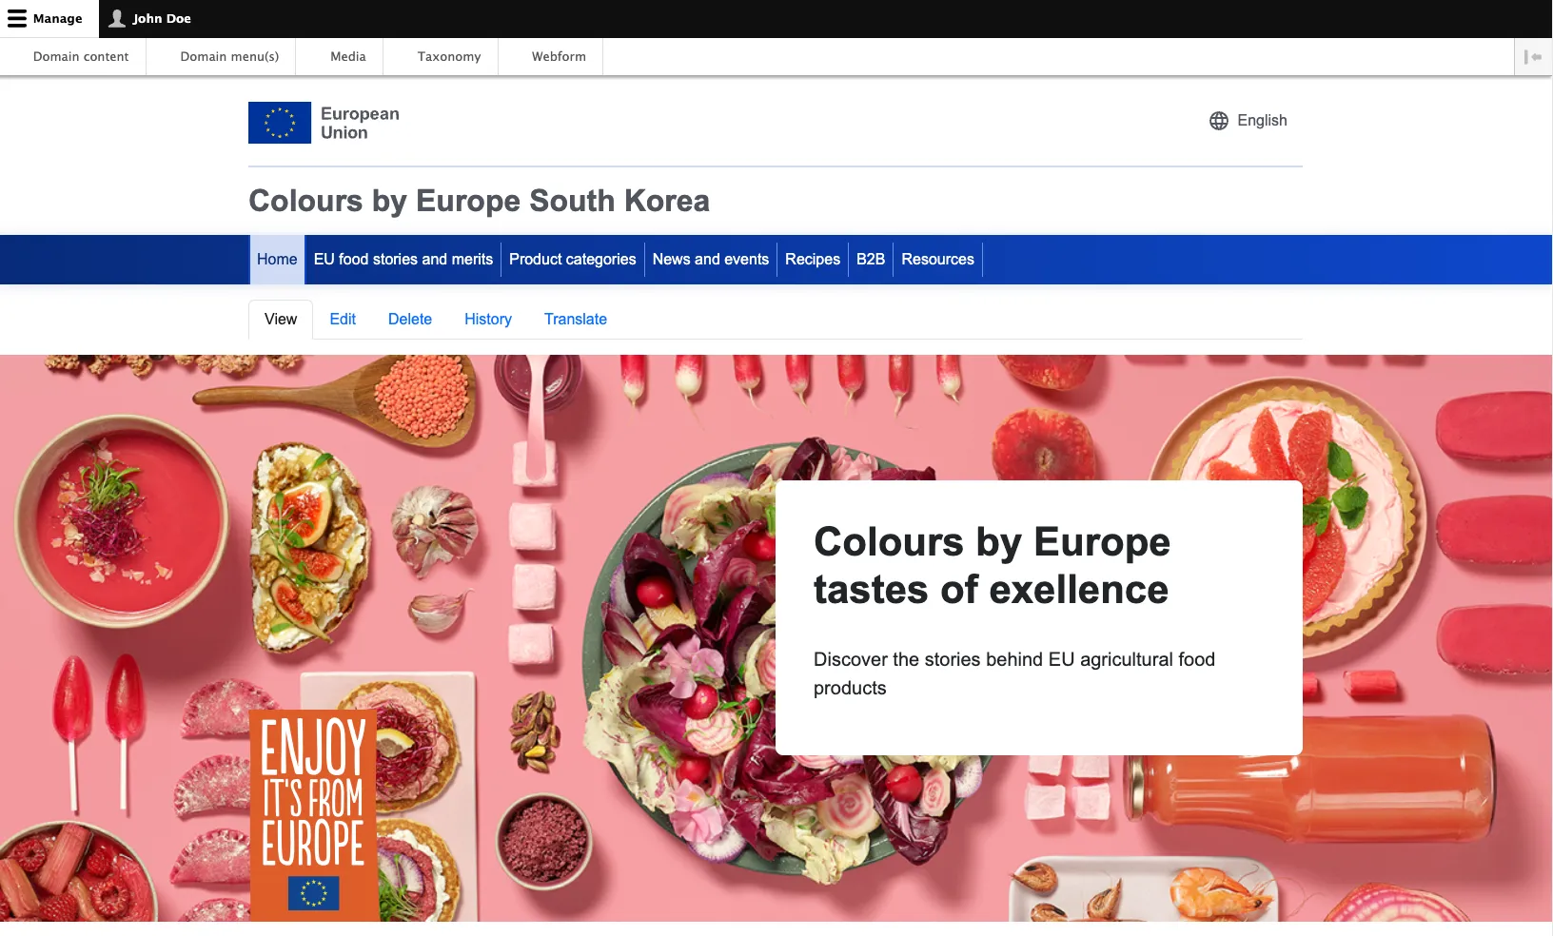Go to Media in admin toolbar
The image size is (1553, 936).
point(348,57)
